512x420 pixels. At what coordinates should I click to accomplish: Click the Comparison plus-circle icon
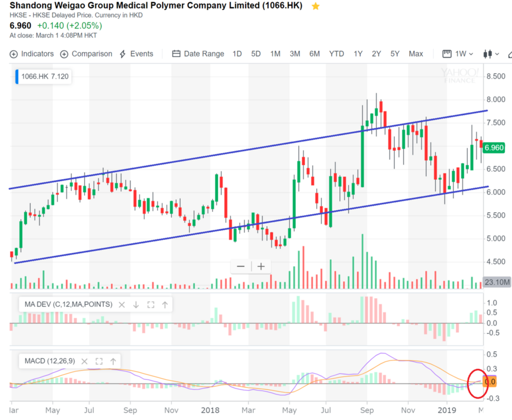click(64, 54)
